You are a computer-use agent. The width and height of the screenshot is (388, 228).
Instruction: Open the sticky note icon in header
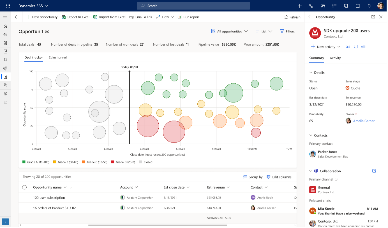(346, 6)
